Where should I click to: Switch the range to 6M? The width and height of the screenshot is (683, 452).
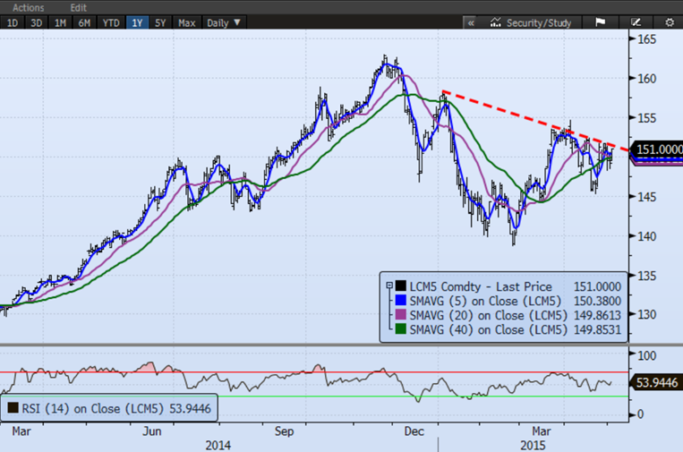[x=83, y=22]
